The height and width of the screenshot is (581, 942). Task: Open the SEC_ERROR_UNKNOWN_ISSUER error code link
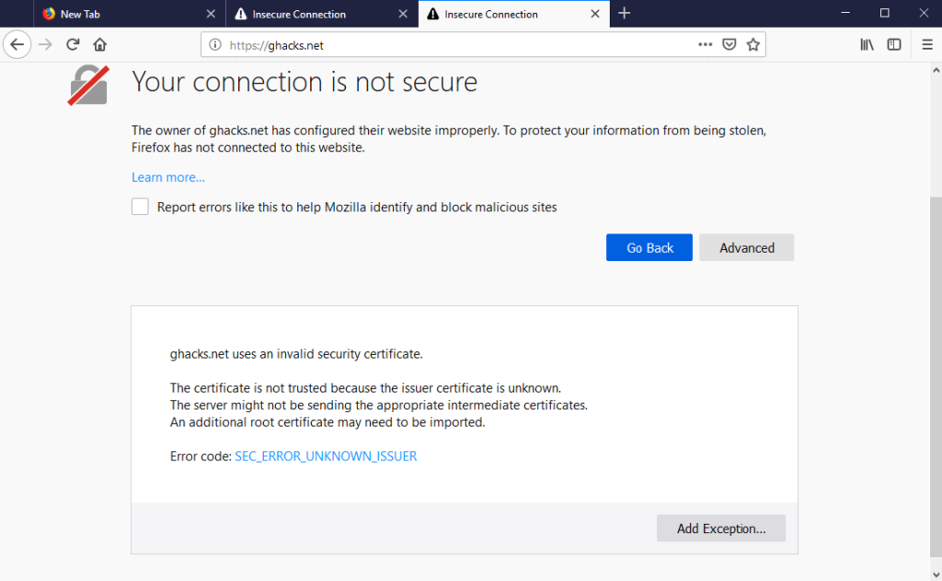pos(326,456)
